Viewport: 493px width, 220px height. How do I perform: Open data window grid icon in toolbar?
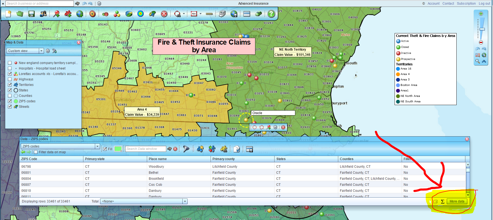[247, 14]
